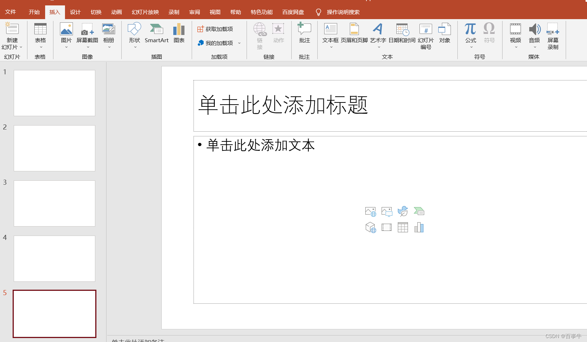Switch to the Review (审阅) tab

tap(195, 12)
